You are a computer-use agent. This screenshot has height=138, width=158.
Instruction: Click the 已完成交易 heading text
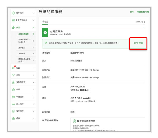tap(56, 31)
